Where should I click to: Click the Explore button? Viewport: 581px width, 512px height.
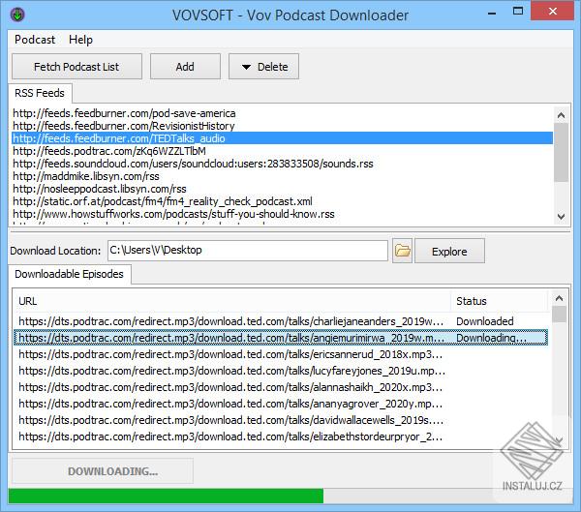(449, 252)
